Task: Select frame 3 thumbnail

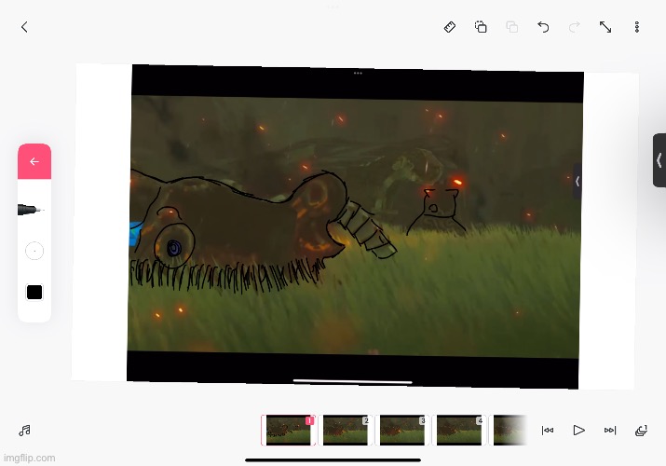Action: [402, 431]
